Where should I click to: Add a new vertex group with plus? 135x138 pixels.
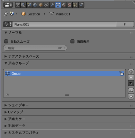[131, 72]
